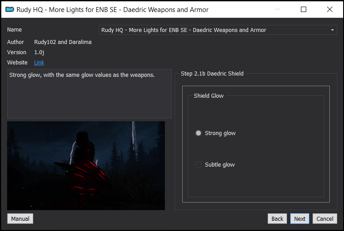This screenshot has height=231, width=344.
Task: Open the Website Link hyperlink
Action: 39,63
